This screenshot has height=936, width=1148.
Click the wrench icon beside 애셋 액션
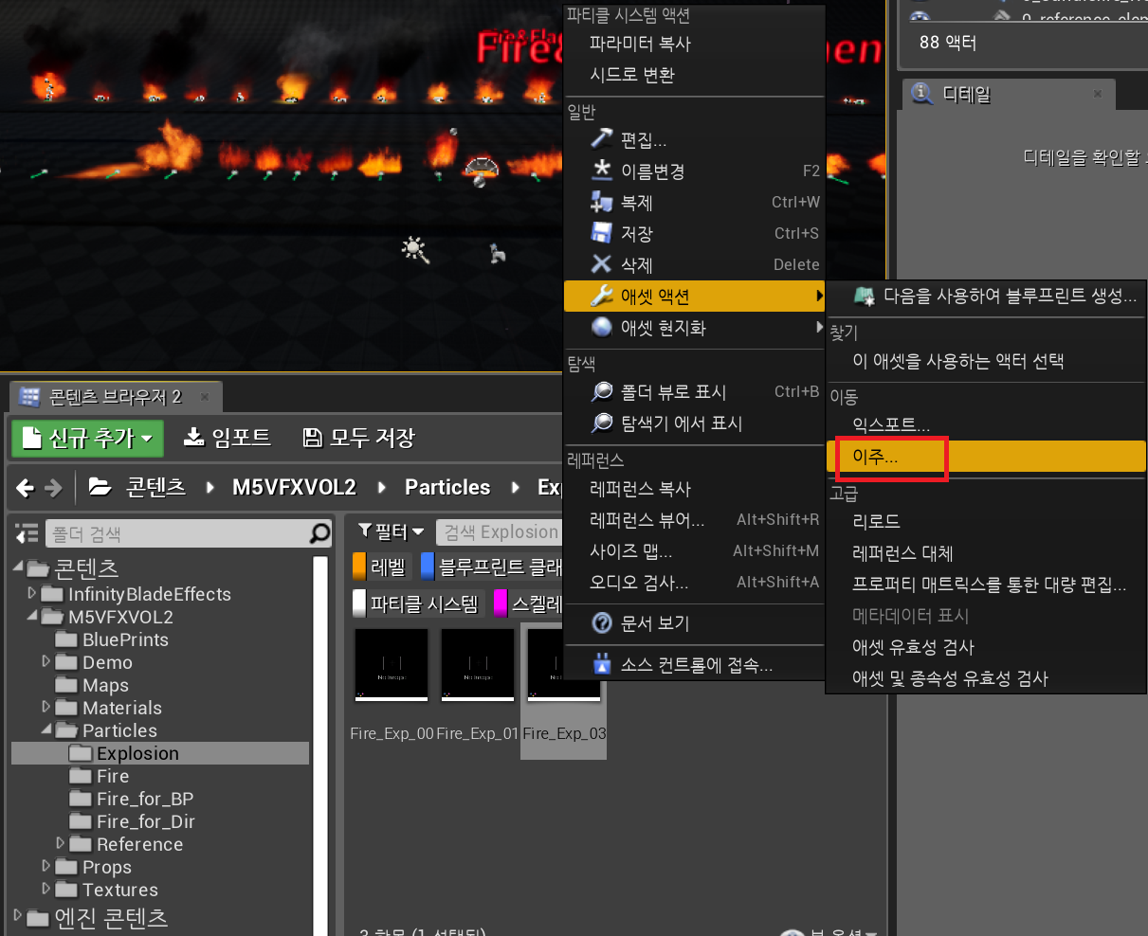(601, 297)
